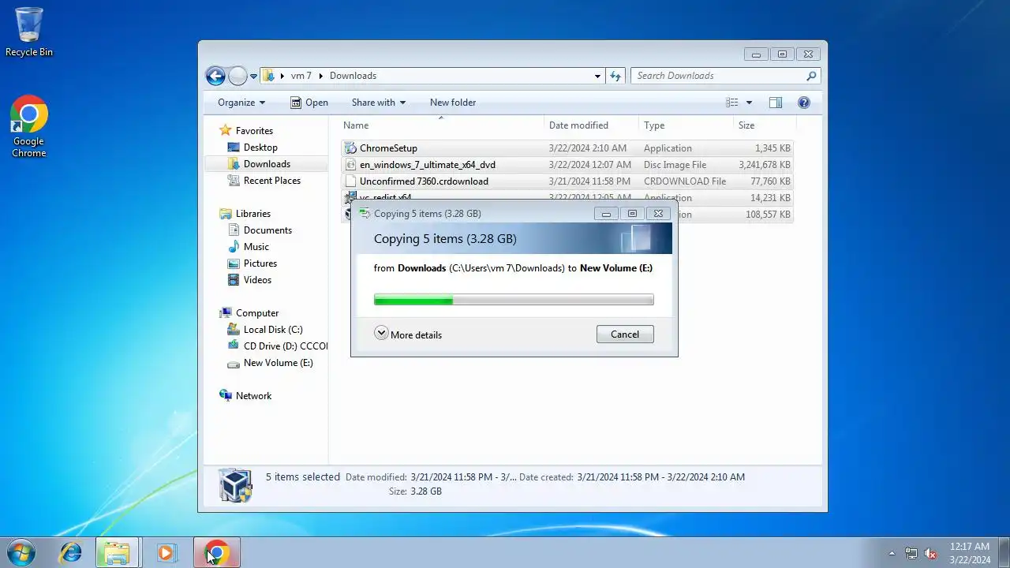The height and width of the screenshot is (568, 1010).
Task: Click the Chrome taskbar button
Action: pos(217,553)
